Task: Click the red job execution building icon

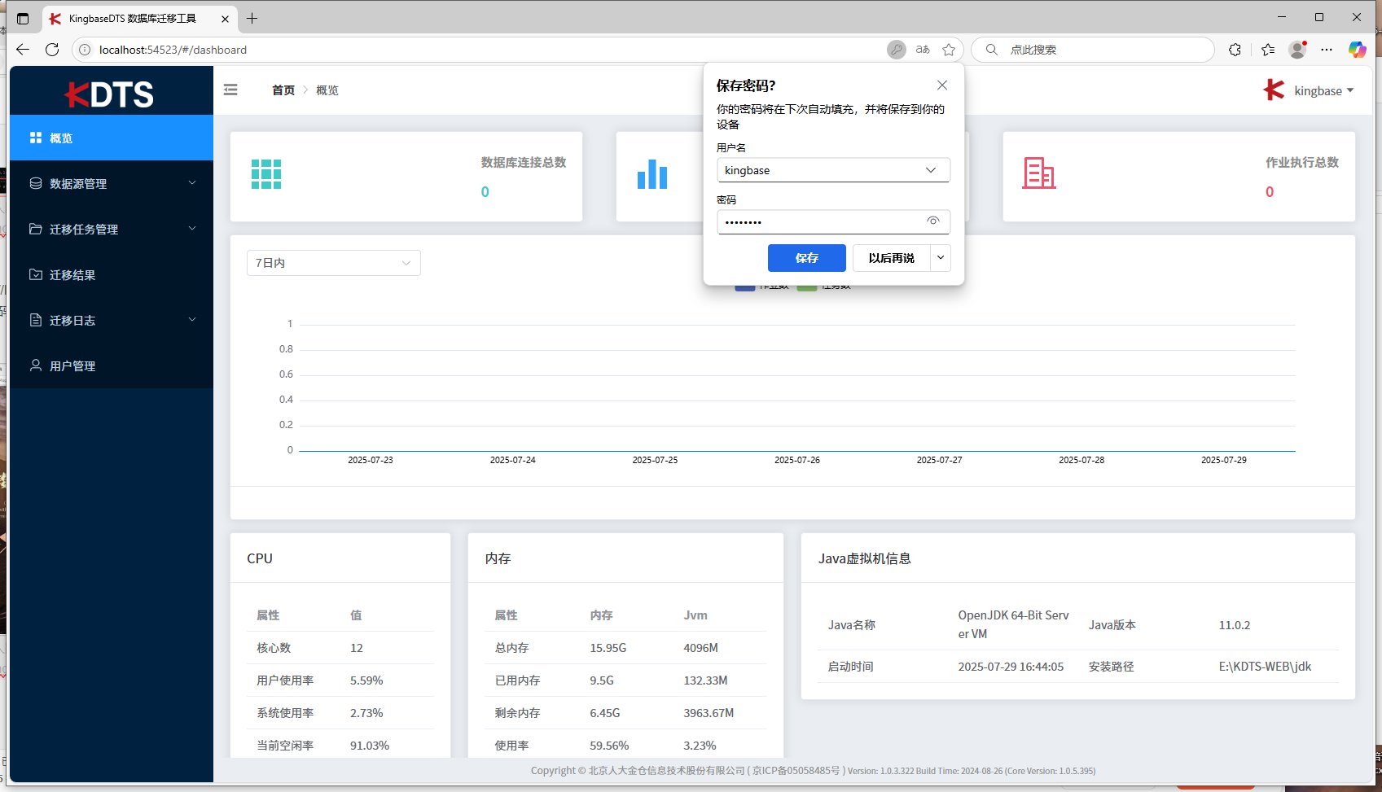Action: pyautogui.click(x=1039, y=173)
